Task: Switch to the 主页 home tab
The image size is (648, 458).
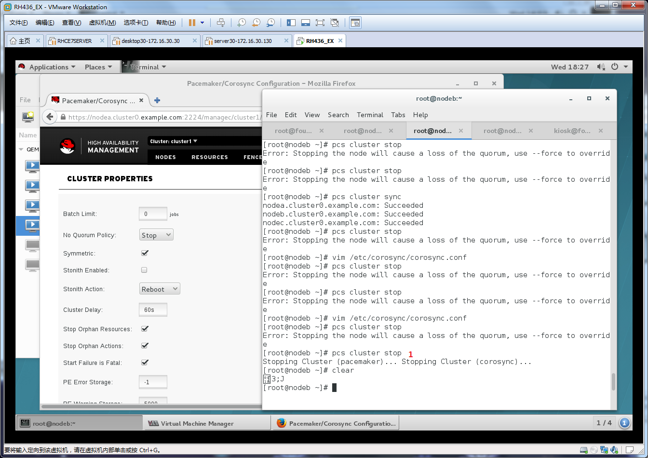Action: [25, 41]
